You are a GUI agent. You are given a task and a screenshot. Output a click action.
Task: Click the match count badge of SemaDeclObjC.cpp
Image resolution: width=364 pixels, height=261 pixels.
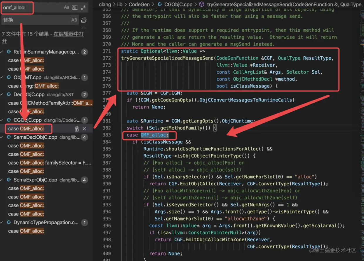85,137
